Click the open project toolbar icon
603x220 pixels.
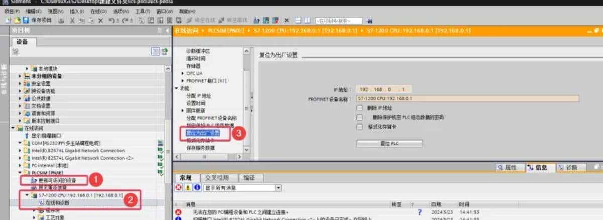coord(18,21)
